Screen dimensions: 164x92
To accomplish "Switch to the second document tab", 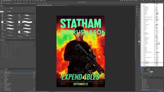I will coord(61,5).
